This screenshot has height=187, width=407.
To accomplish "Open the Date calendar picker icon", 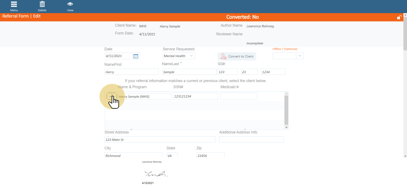I will pos(136,56).
